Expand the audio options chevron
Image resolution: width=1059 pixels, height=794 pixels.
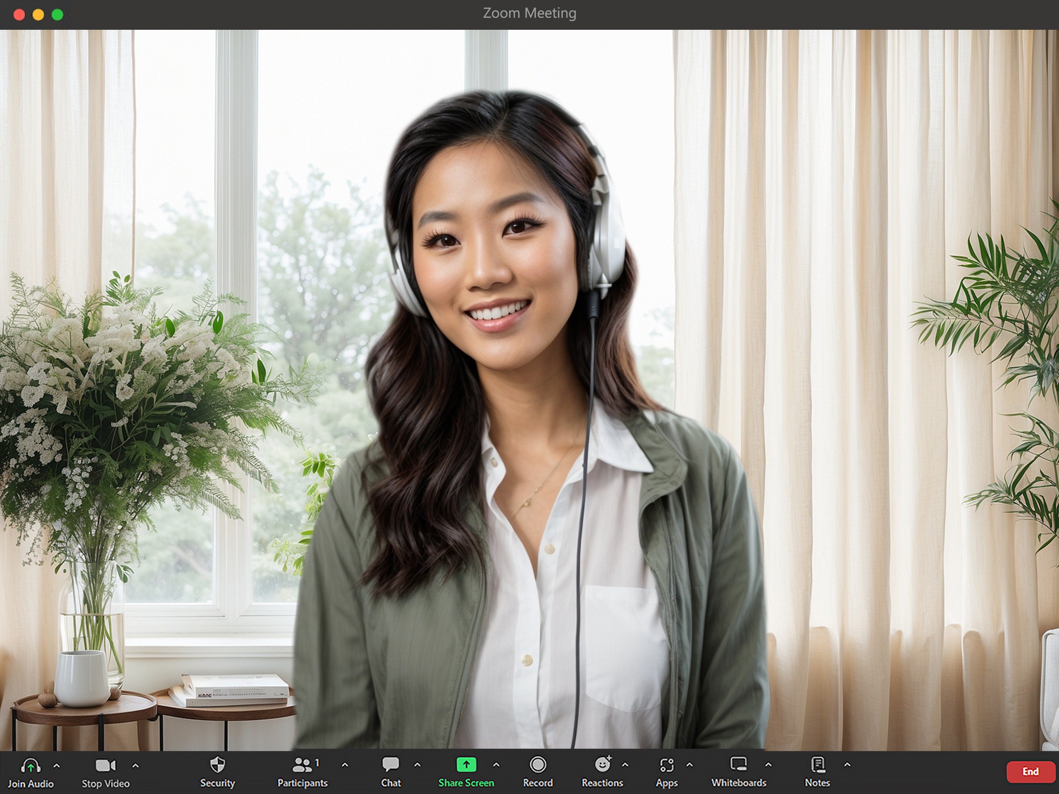(x=57, y=766)
